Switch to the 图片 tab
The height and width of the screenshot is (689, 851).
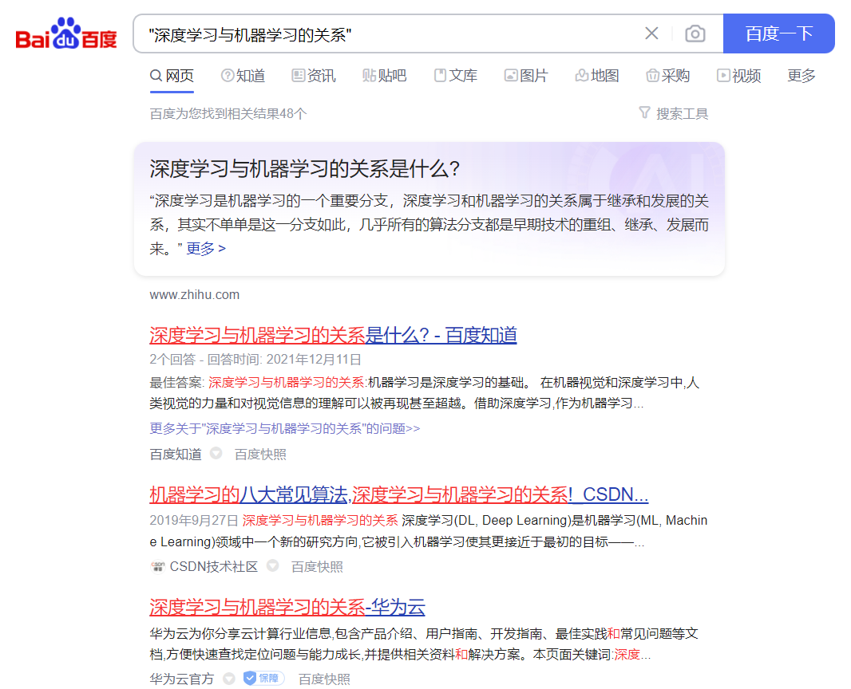point(526,75)
